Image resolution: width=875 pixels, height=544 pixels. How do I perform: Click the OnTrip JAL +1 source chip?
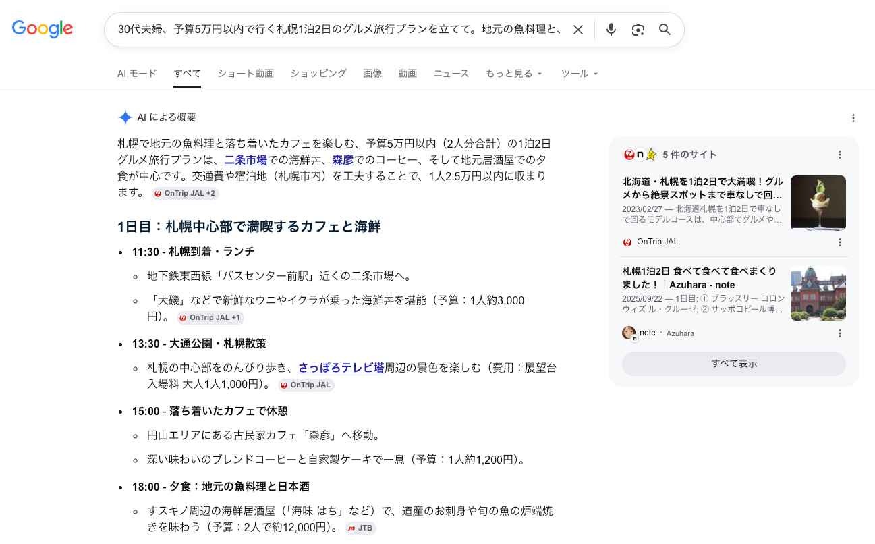point(210,317)
